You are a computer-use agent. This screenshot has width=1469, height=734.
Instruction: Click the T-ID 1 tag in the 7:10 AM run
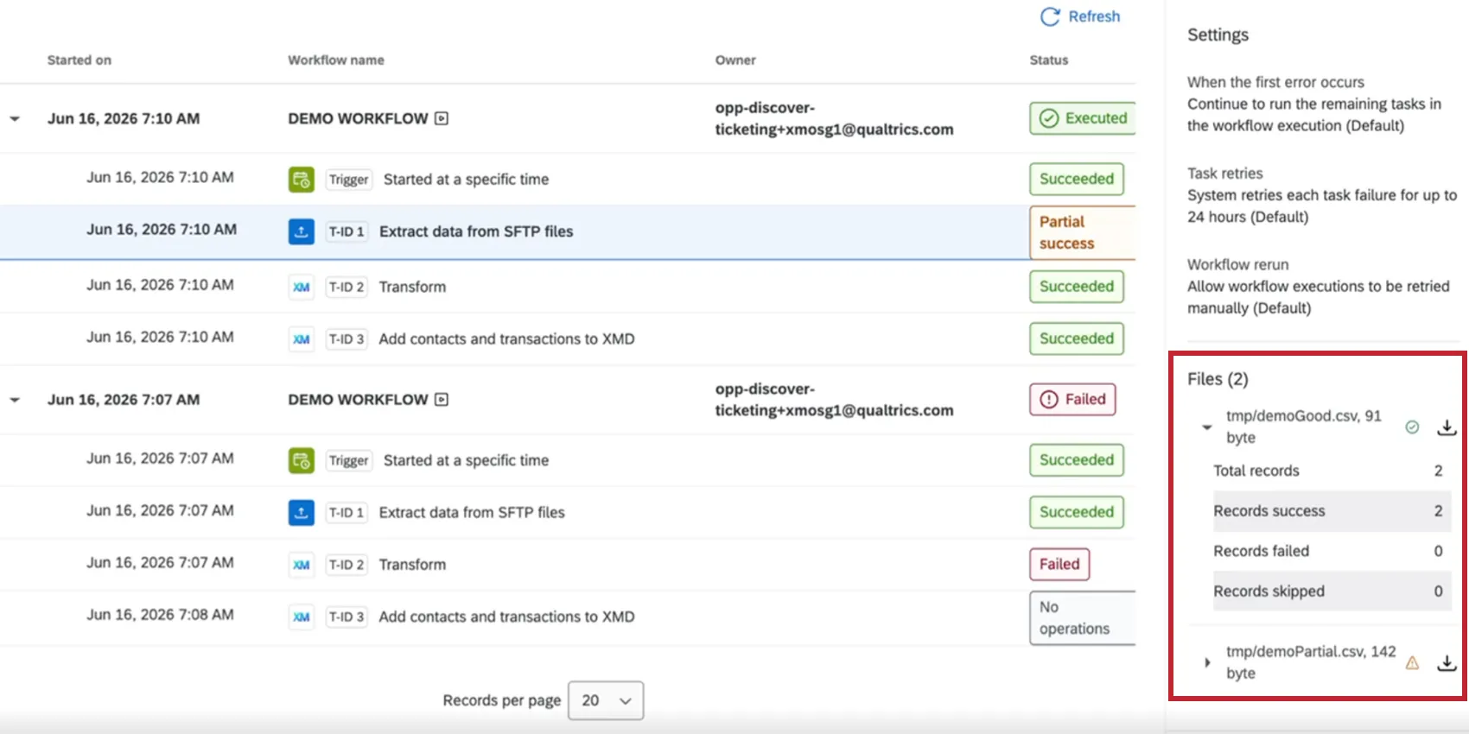click(x=347, y=231)
